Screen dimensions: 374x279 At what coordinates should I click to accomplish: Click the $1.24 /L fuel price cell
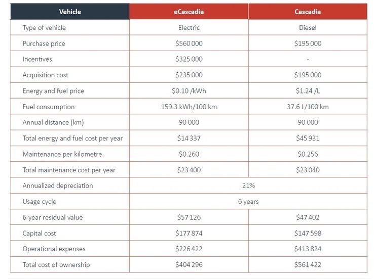click(x=308, y=91)
